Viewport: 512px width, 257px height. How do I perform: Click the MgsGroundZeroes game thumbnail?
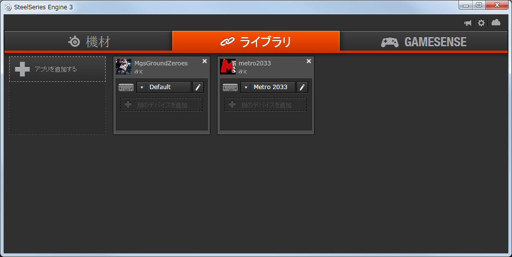pos(124,67)
